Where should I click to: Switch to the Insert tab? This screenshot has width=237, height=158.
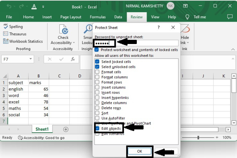47,17
